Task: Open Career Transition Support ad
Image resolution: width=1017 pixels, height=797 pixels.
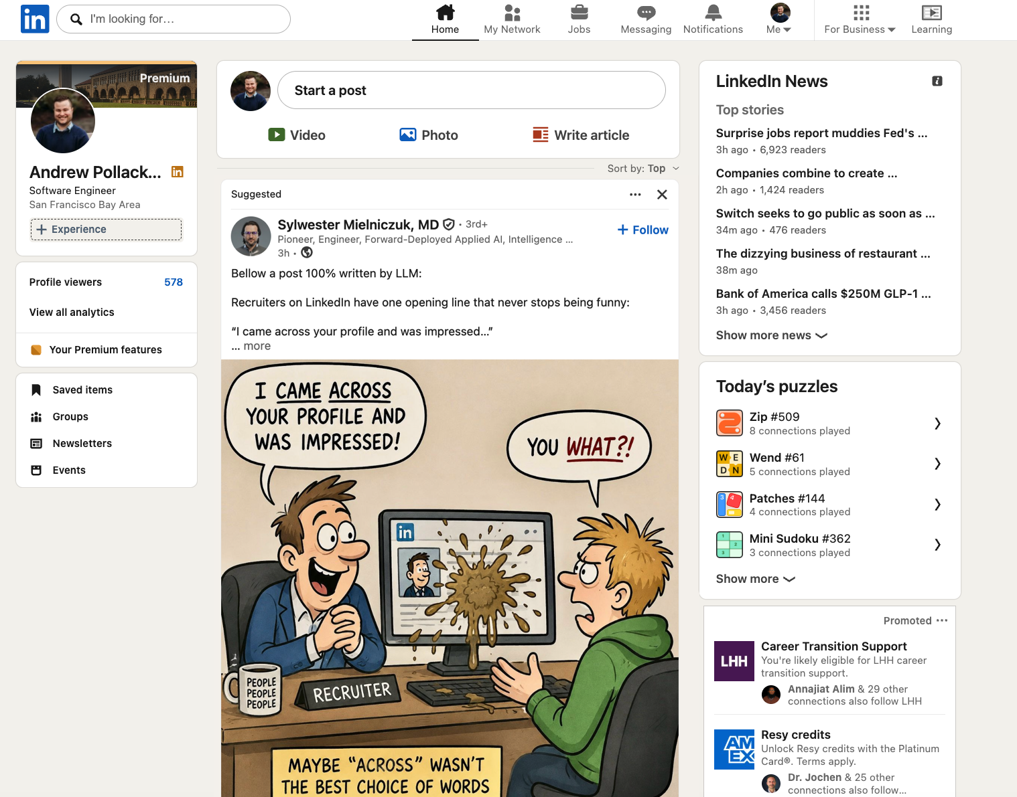Action: point(834,646)
